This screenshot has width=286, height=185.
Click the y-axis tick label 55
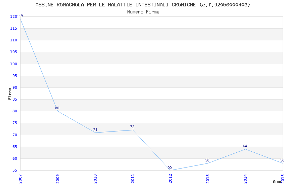[15, 170]
